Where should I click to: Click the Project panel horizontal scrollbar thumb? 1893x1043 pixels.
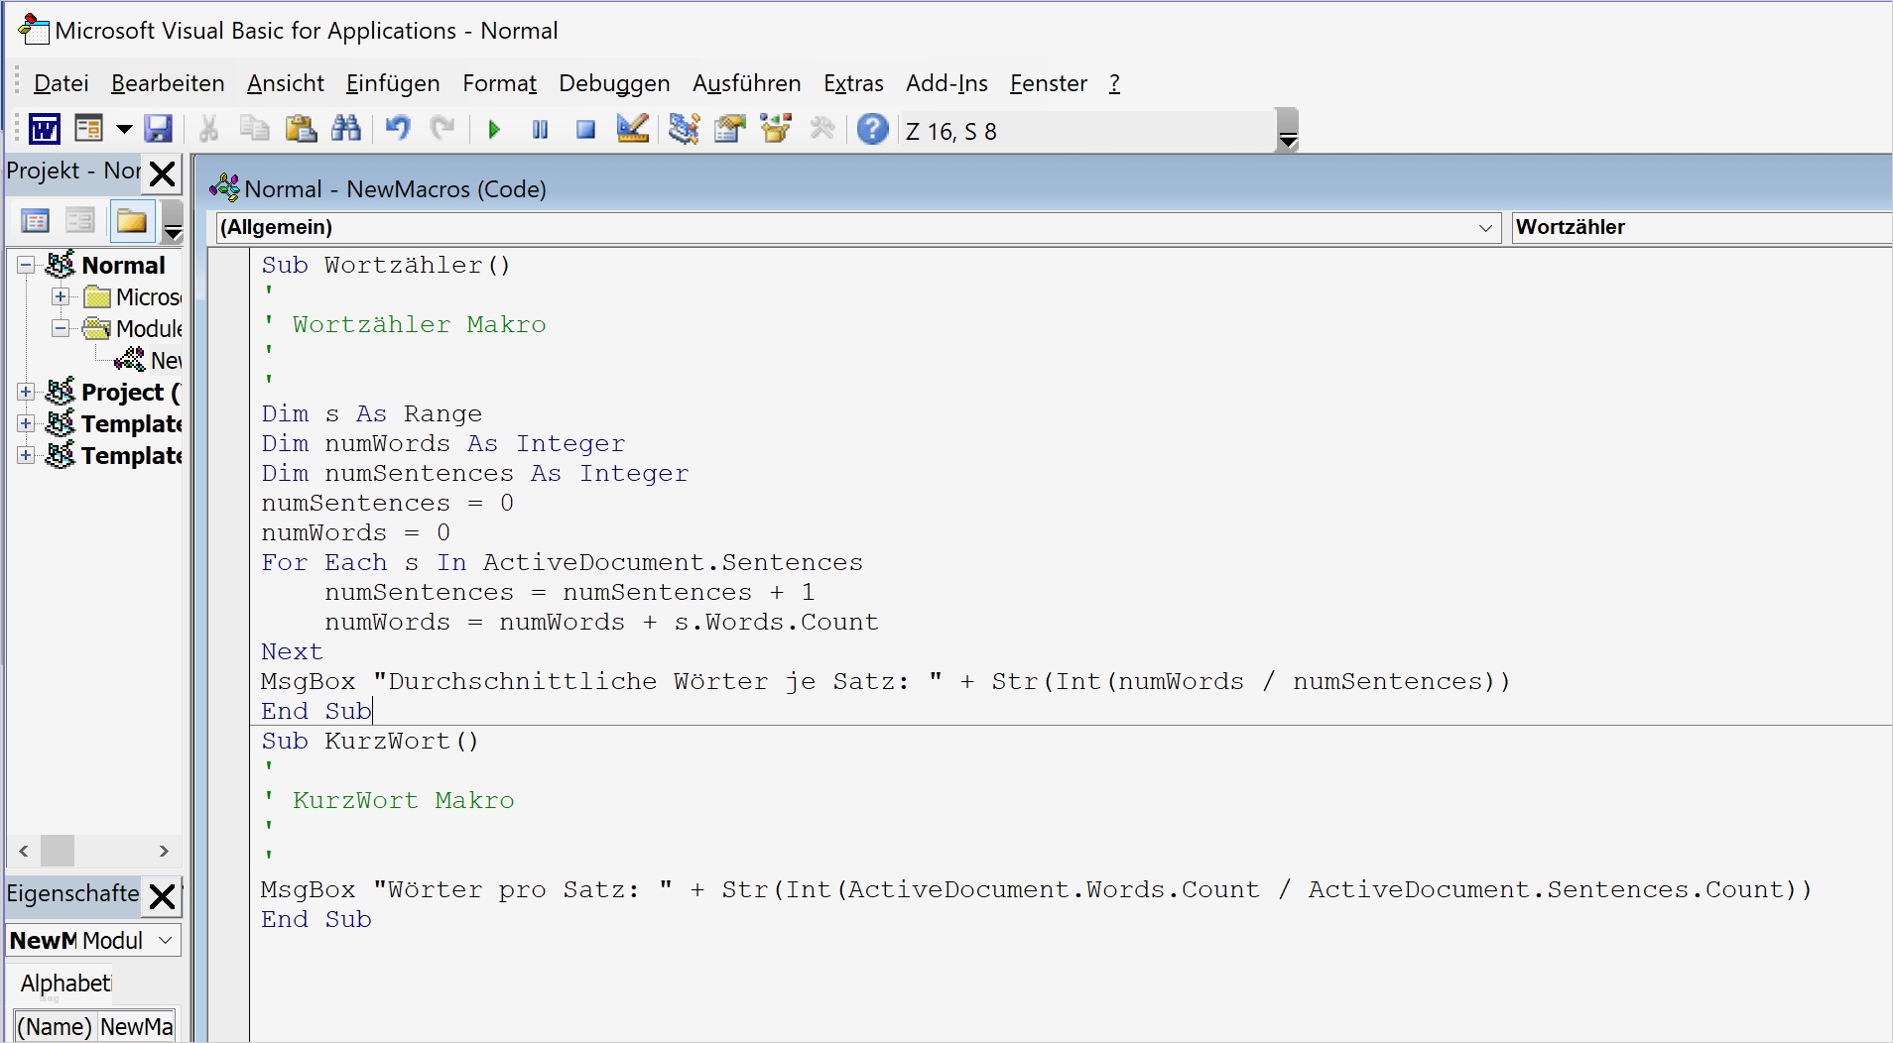pyautogui.click(x=58, y=851)
